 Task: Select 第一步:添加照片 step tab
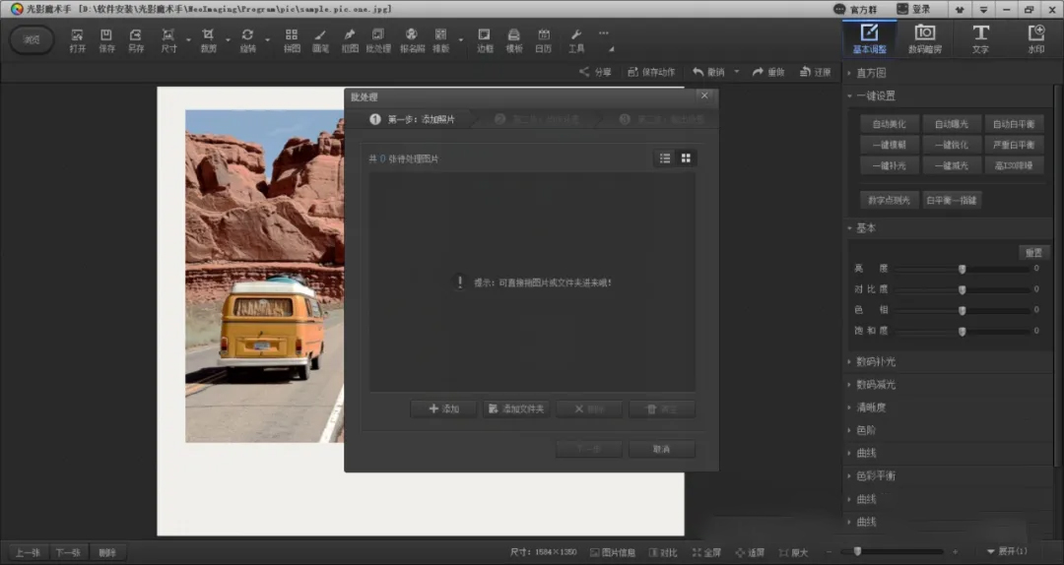pyautogui.click(x=413, y=119)
